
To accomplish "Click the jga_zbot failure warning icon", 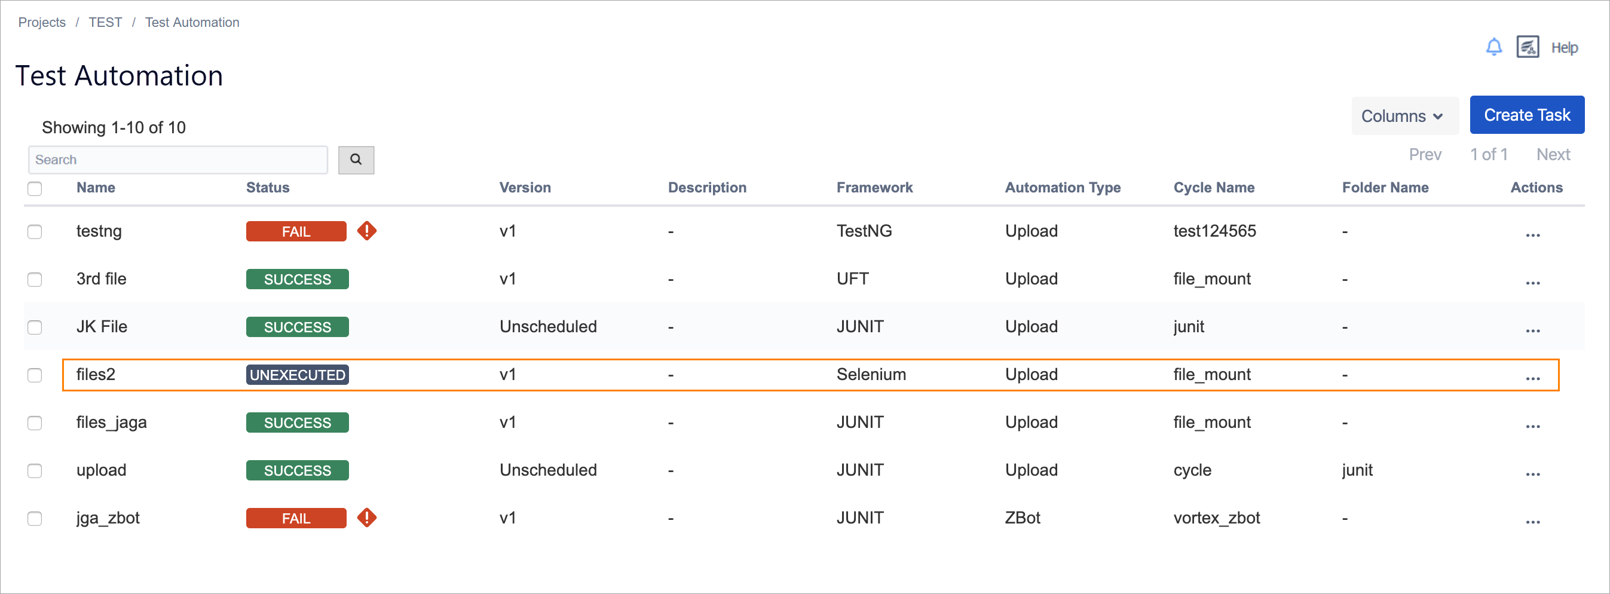I will point(367,518).
